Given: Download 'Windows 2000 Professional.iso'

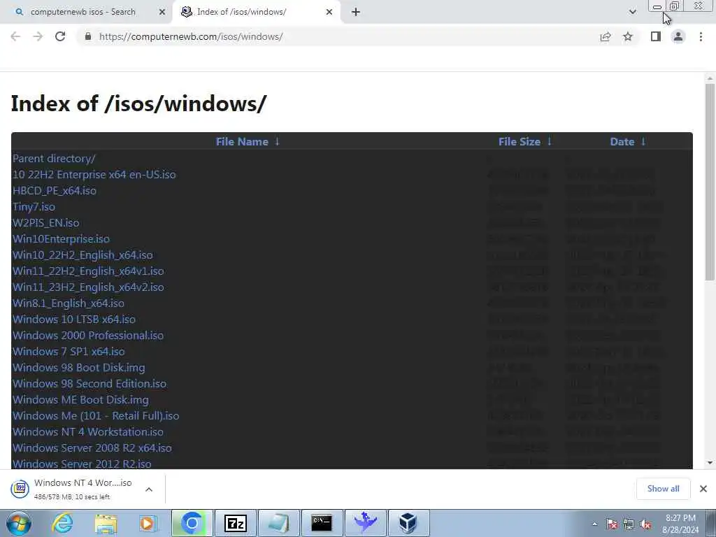Looking at the screenshot, I should tap(87, 335).
